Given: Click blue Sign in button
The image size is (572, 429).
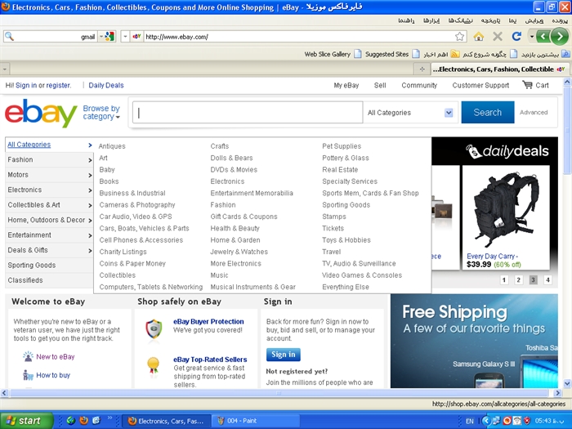Looking at the screenshot, I should (283, 354).
